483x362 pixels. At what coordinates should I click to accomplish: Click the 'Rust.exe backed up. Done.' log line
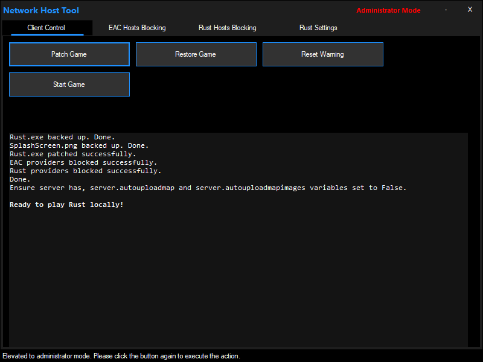62,137
